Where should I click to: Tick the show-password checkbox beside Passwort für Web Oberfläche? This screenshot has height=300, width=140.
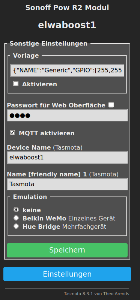click(111, 105)
